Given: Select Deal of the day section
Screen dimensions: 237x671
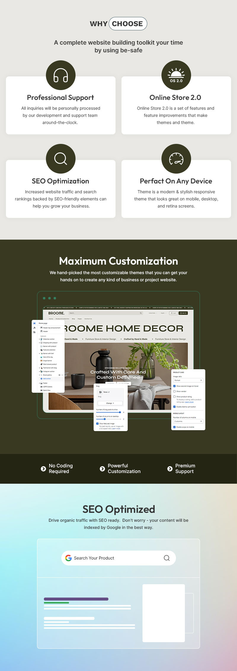Looking at the screenshot, I should pos(48,357).
